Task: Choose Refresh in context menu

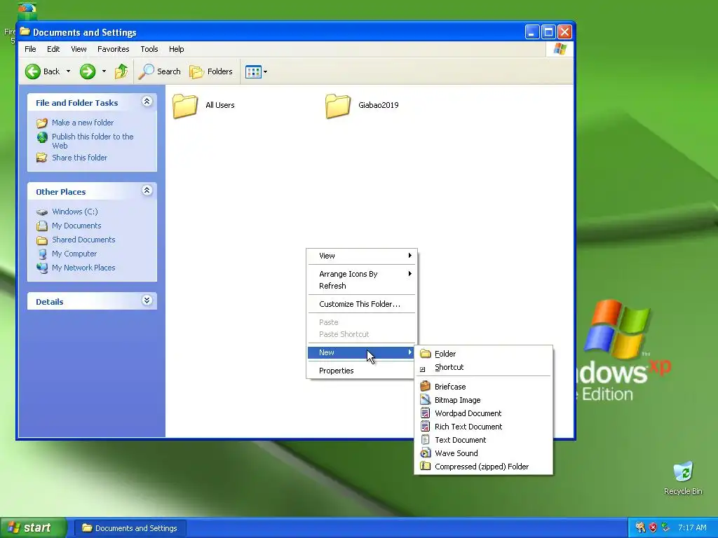Action: point(361,286)
